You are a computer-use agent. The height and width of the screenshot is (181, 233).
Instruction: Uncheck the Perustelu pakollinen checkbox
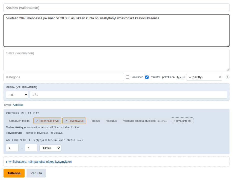coord(147,77)
